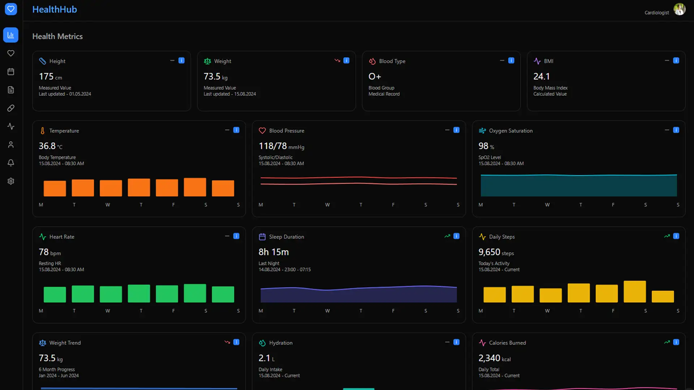Open the notifications bell sidebar icon
This screenshot has width=694, height=390.
(x=11, y=163)
